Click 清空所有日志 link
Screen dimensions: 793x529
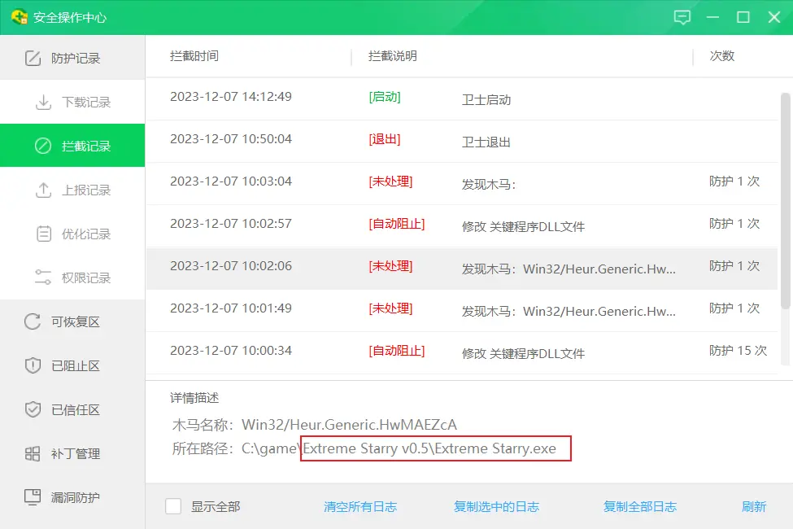click(x=360, y=506)
